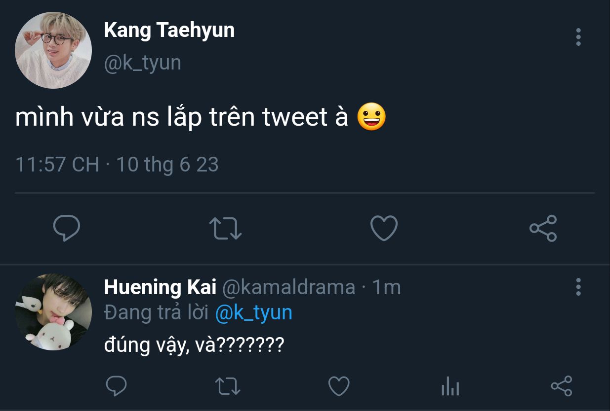
Task: Open three-dot menu on Kang Taehyun's tweet
Action: [578, 37]
